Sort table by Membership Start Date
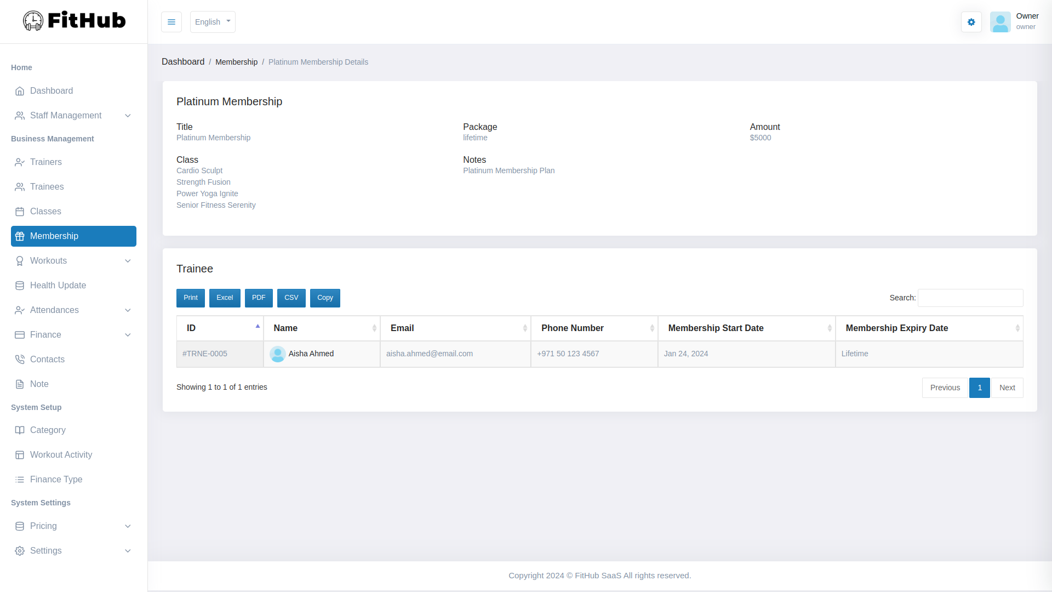This screenshot has width=1052, height=592. pos(716,328)
